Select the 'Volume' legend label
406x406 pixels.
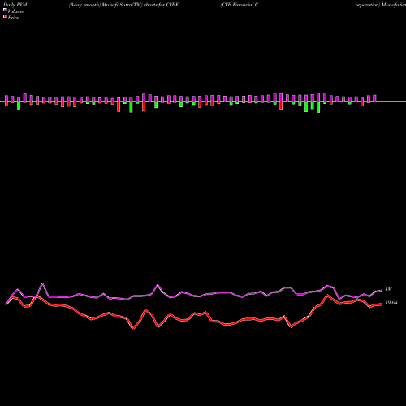(15, 11)
